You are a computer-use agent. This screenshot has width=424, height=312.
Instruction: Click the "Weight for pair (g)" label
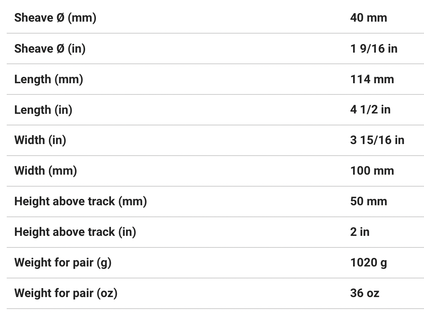point(63,263)
